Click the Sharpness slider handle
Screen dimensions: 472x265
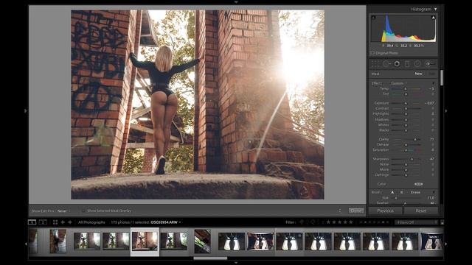[x=412, y=159]
